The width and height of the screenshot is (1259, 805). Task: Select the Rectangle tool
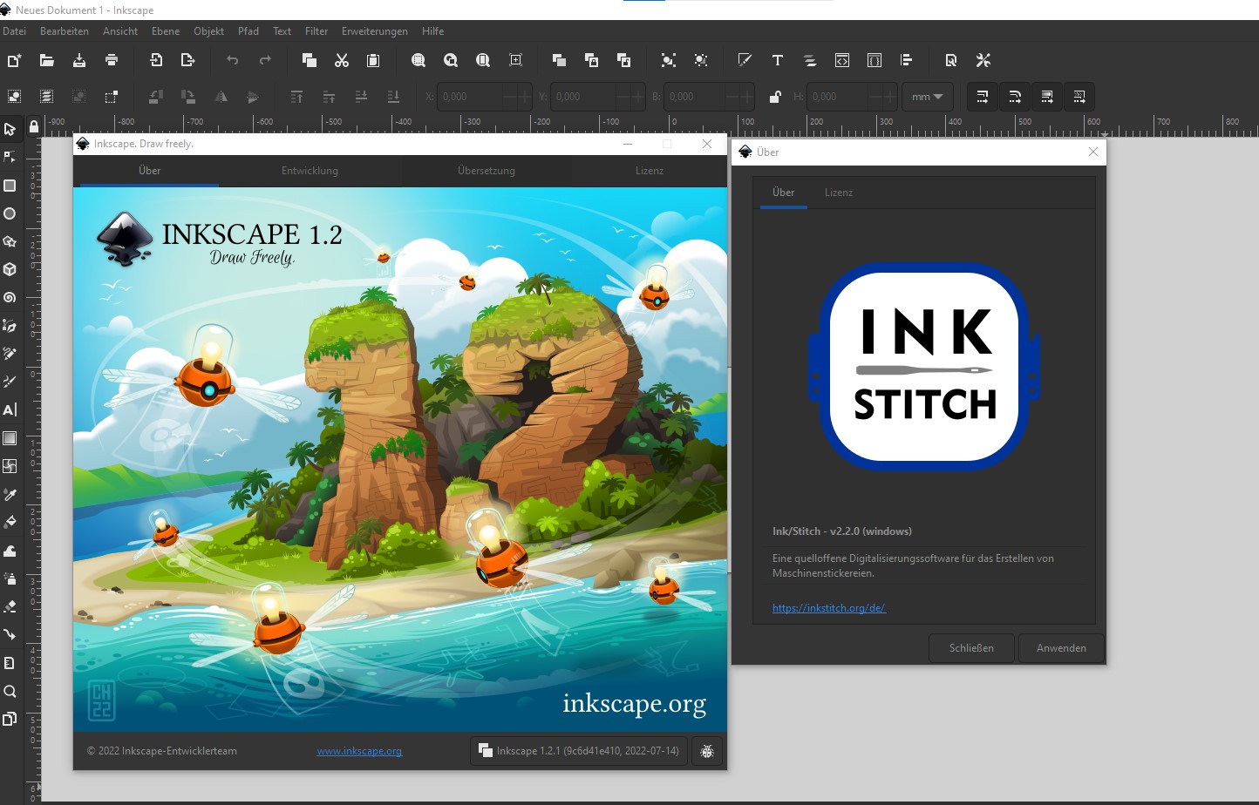10,186
